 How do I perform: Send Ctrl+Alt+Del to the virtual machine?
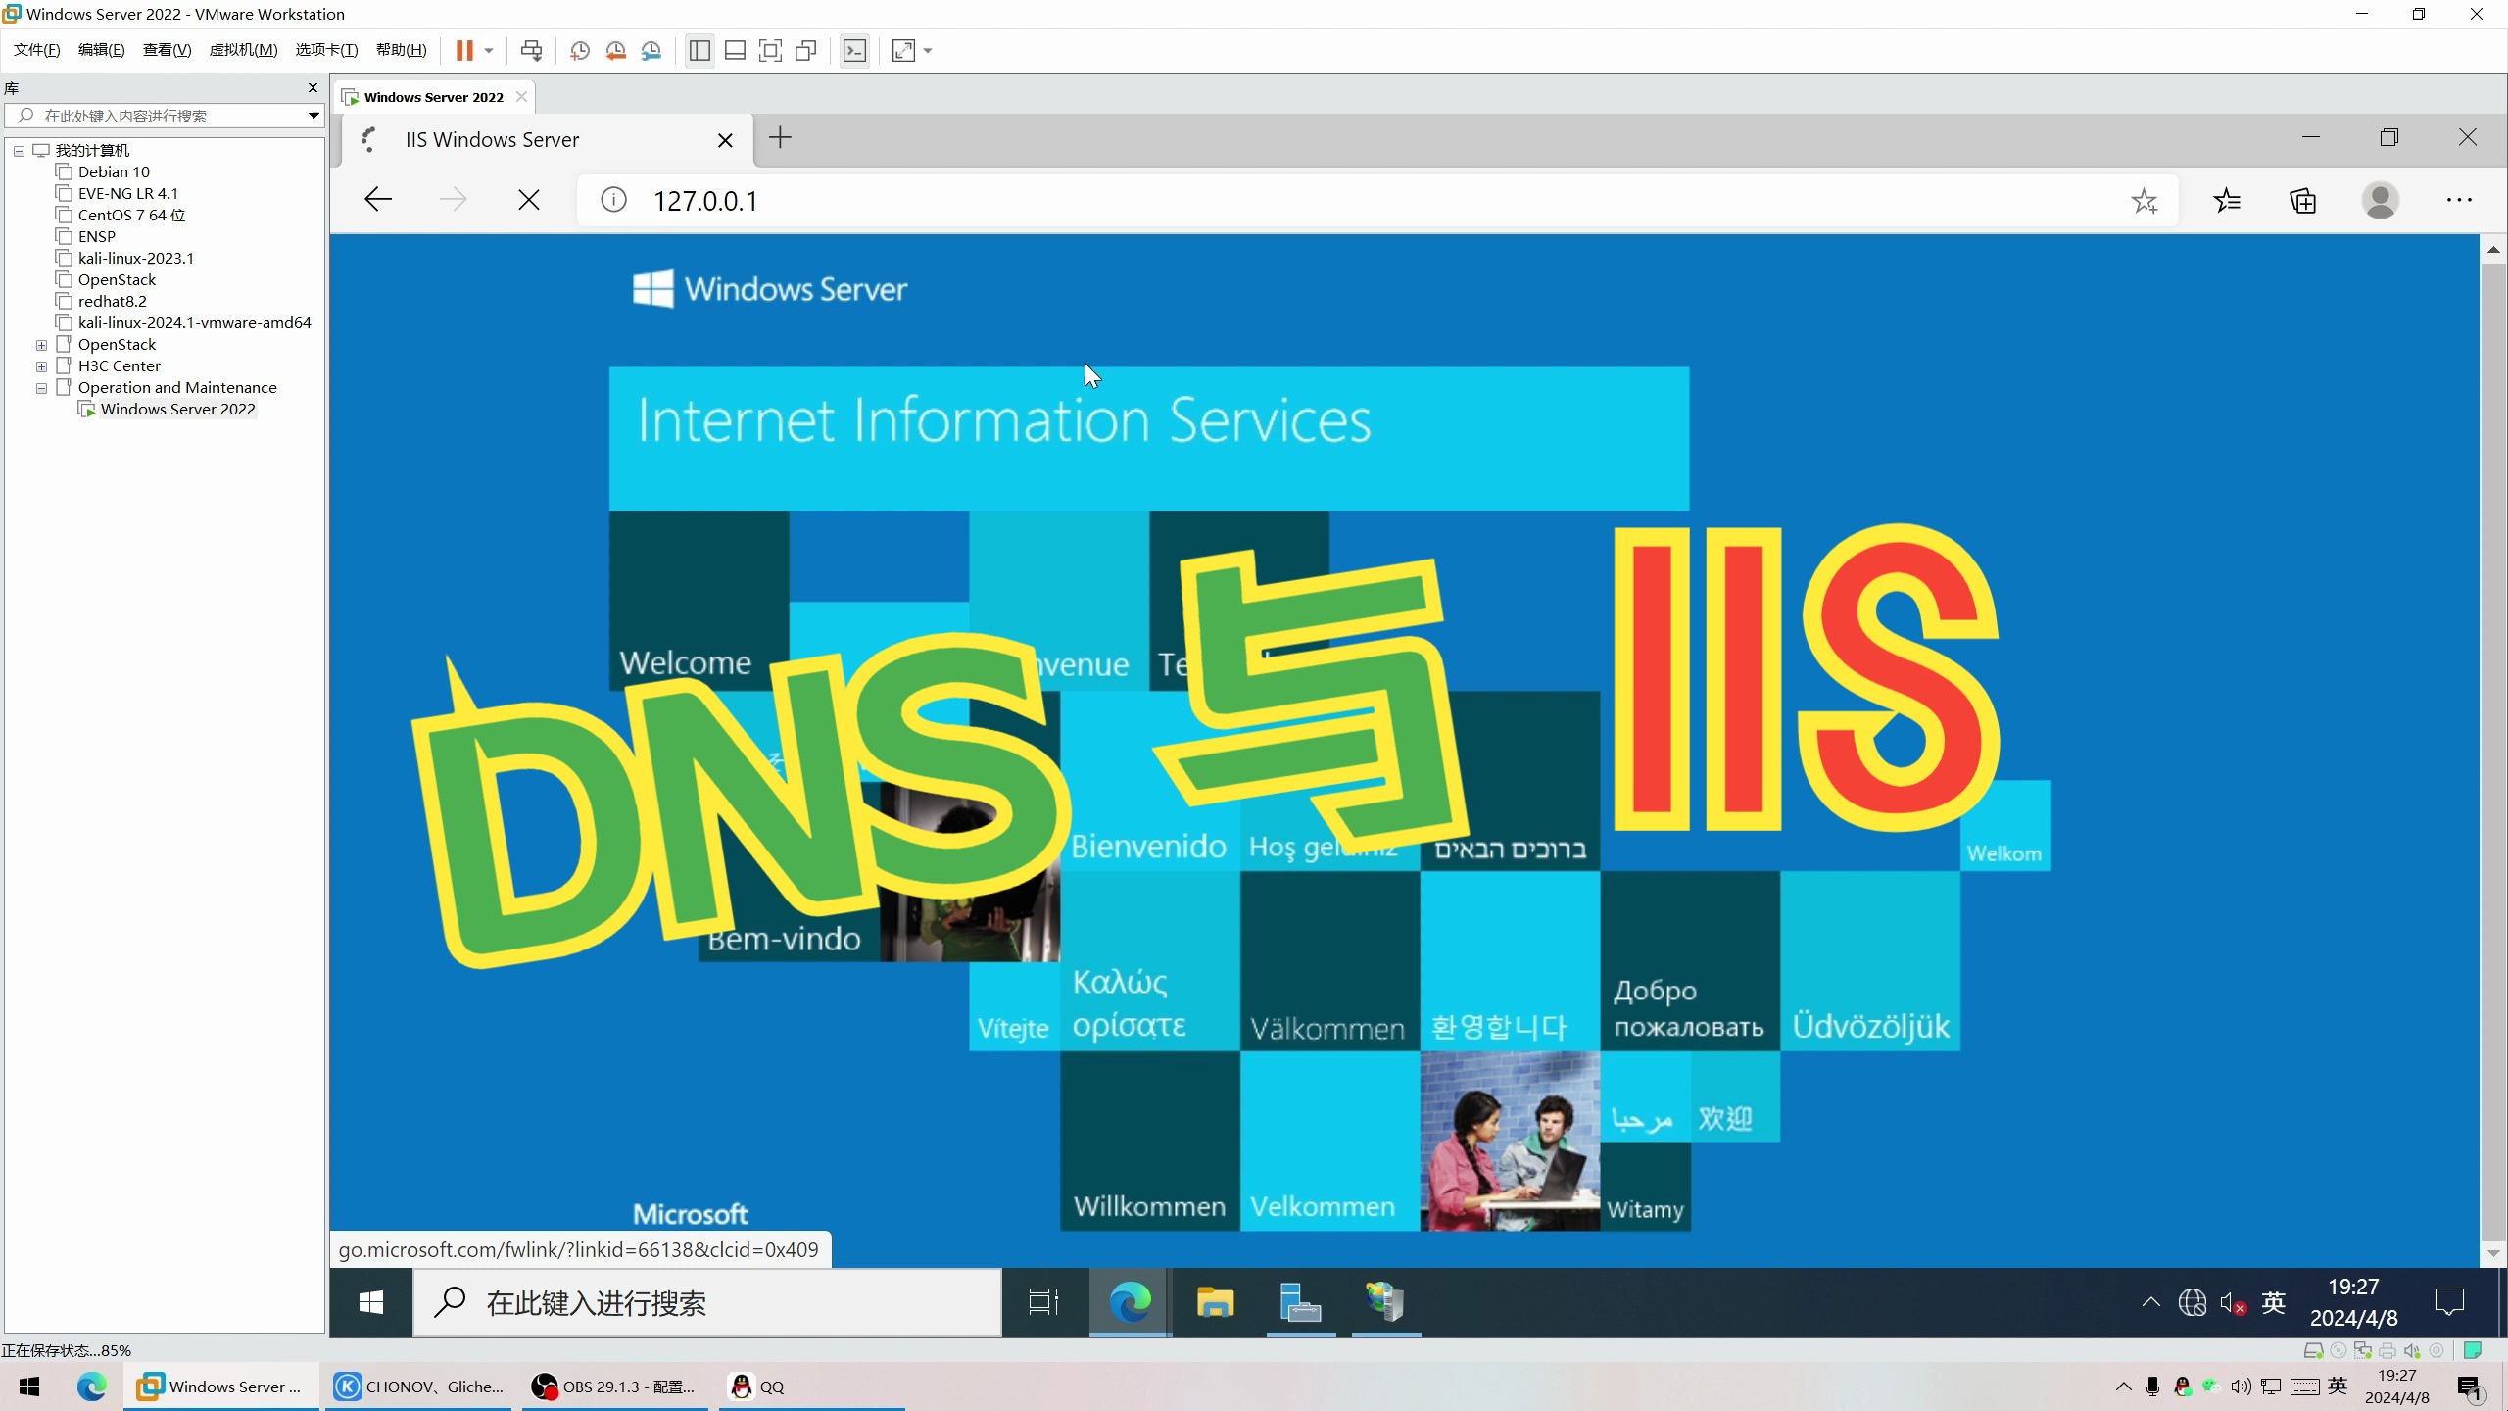click(531, 50)
